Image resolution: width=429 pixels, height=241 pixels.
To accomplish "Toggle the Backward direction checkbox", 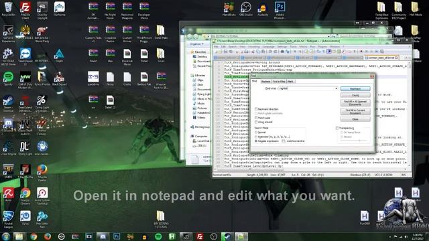I will click(267, 109).
